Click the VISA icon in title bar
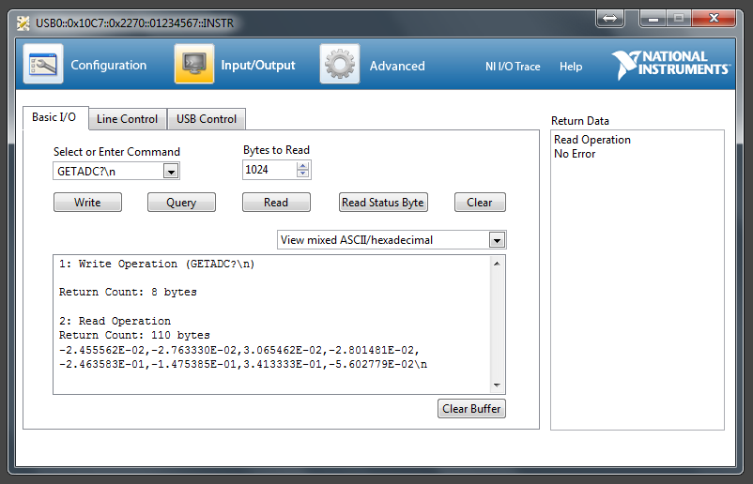The width and height of the screenshot is (753, 484). (x=23, y=23)
